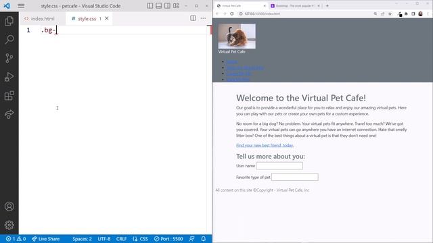Open the Extensions view
The width and height of the screenshot is (433, 243).
pos(9,96)
